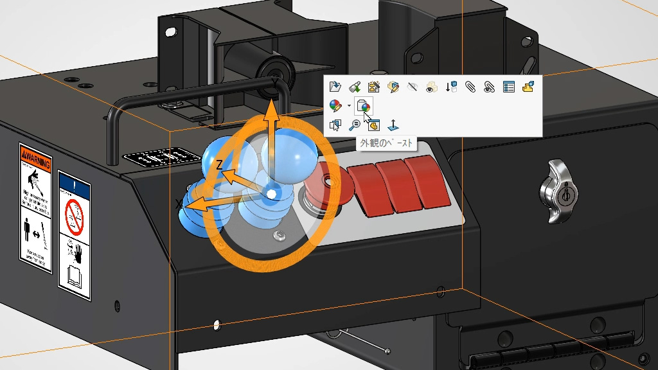The width and height of the screenshot is (658, 370).
Task: Click the Open Part folder icon
Action: tap(334, 87)
